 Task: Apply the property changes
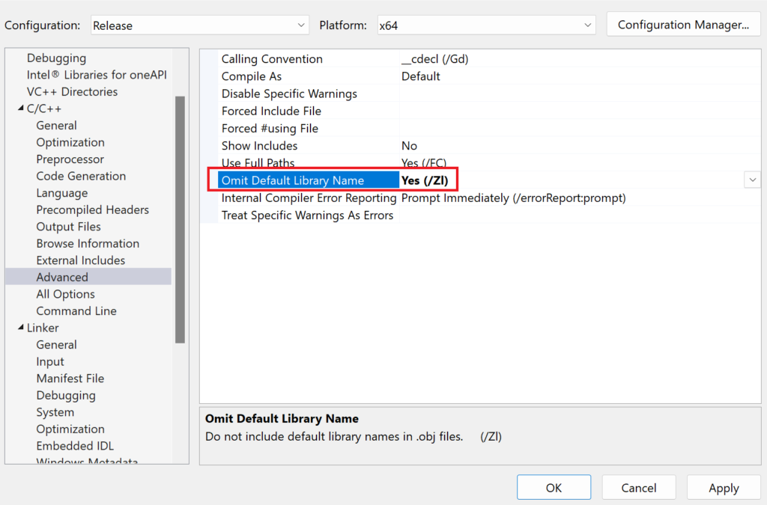(x=724, y=488)
